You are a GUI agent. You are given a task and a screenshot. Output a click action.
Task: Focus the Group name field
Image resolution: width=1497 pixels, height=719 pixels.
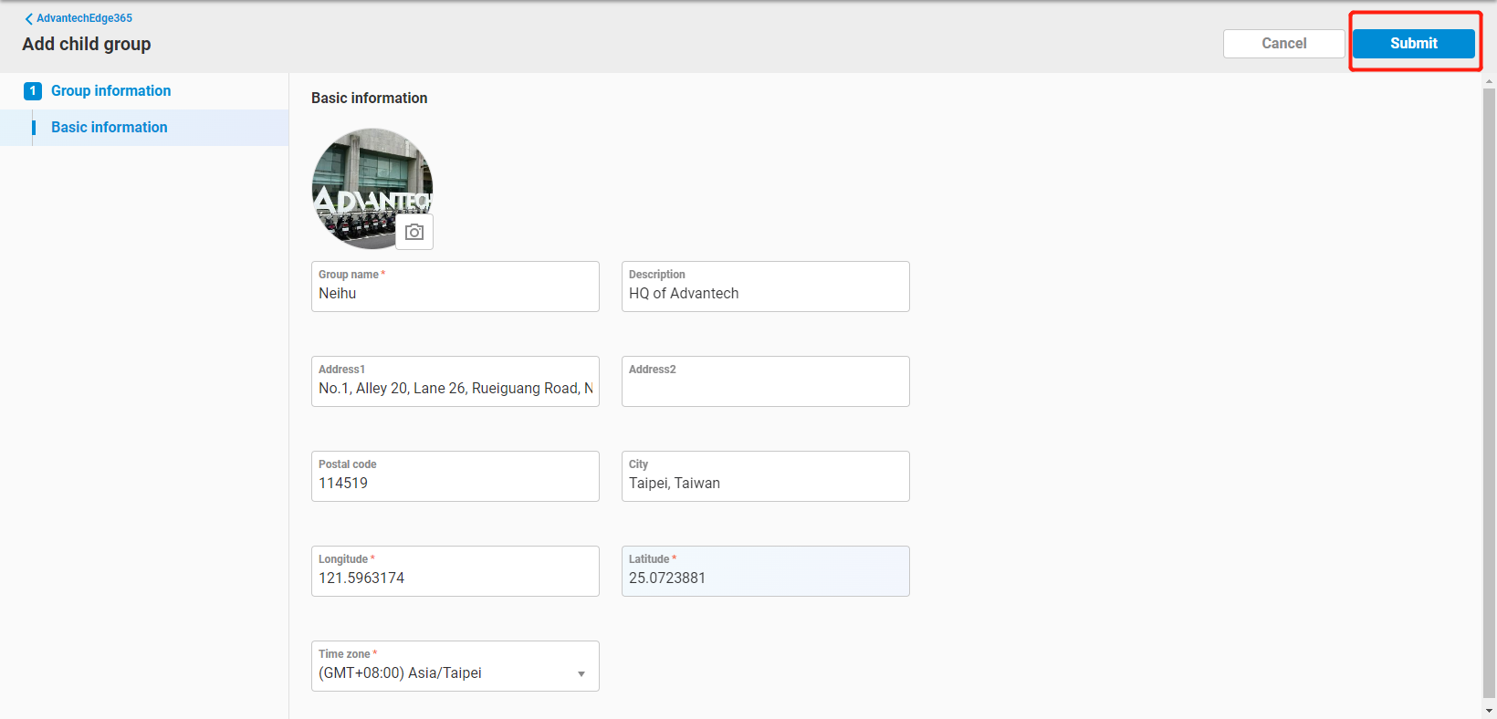tap(455, 294)
